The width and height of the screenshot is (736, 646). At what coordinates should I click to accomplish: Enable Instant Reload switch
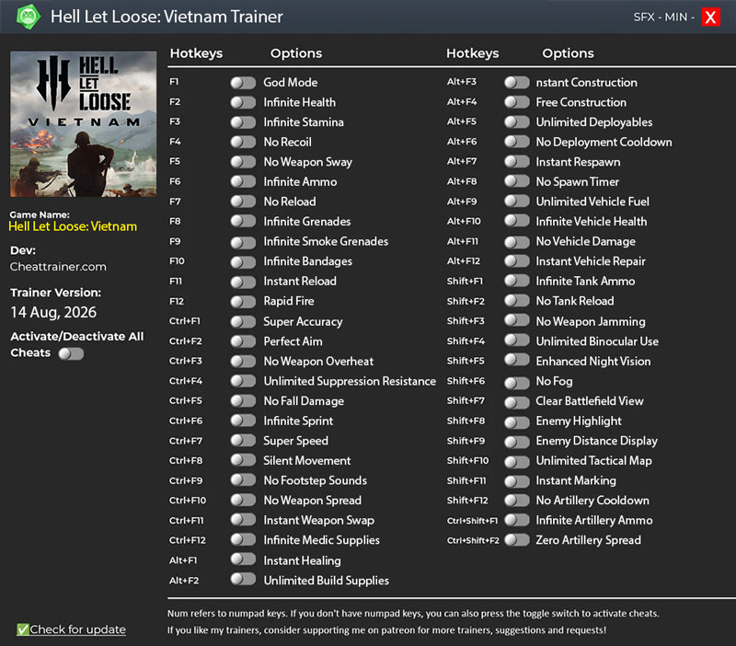243,282
